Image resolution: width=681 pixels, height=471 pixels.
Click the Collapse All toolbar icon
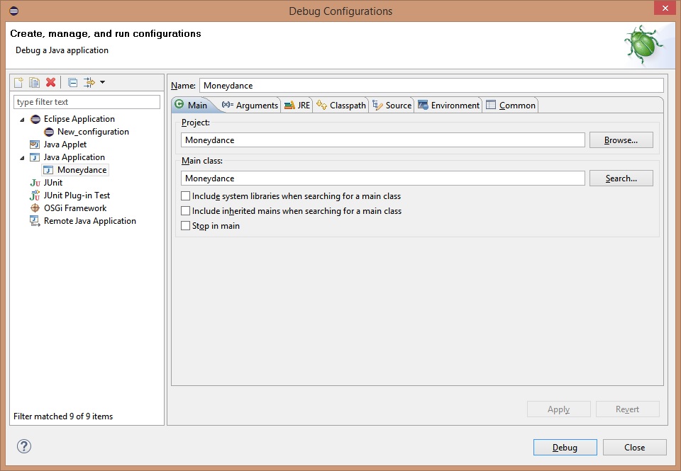(x=73, y=82)
